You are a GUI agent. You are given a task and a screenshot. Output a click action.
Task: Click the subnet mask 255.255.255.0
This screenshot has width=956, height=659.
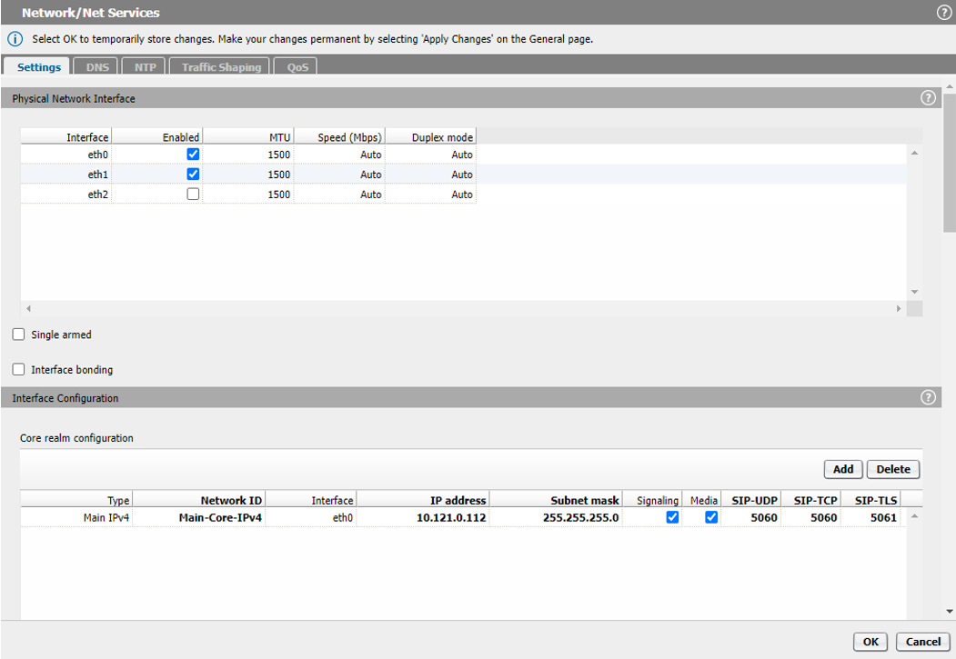(x=556, y=518)
